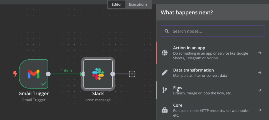Click the globe icon for Action in an app

165,53
